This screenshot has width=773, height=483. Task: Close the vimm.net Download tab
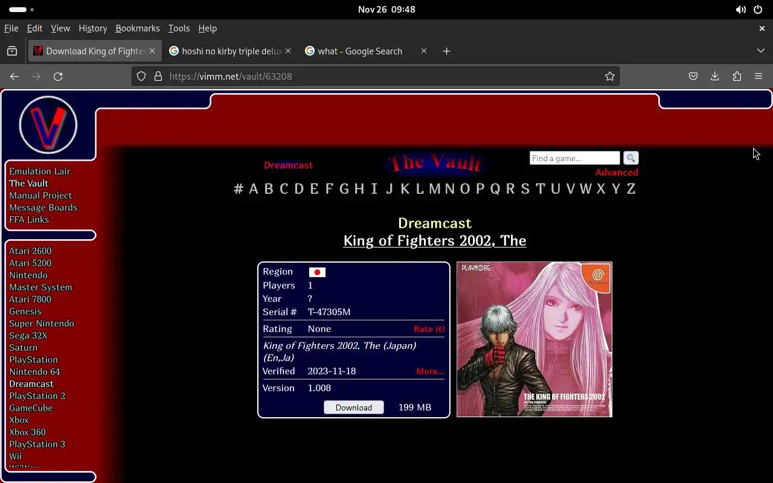(152, 51)
